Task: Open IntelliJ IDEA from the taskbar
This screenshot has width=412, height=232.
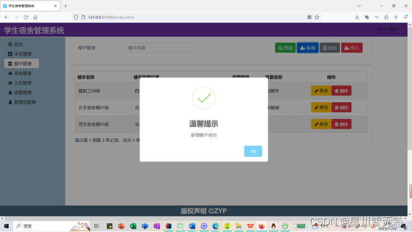Action: coord(169,226)
